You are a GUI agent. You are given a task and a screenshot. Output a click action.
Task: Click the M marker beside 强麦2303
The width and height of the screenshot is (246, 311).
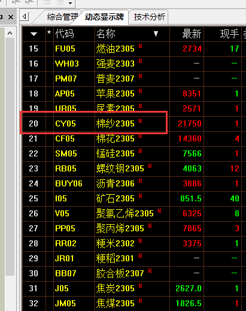tap(140, 61)
